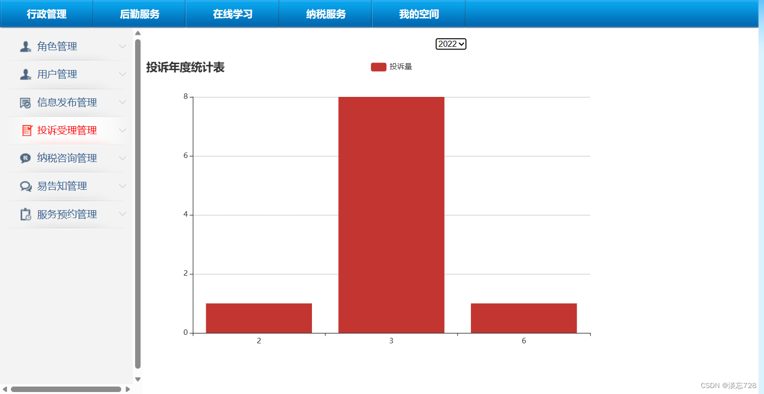Screen dimensions: 764x394
Task: Open the 在线学习 top menu
Action: [232, 14]
